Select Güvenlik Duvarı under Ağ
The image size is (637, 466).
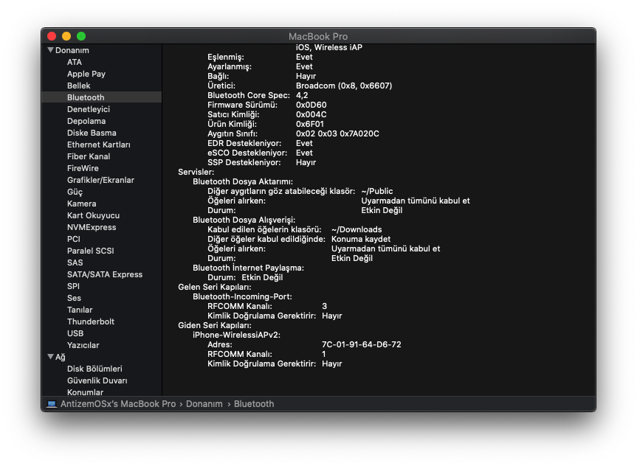point(97,380)
